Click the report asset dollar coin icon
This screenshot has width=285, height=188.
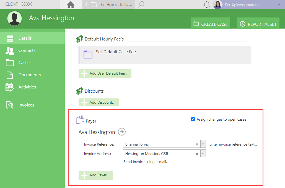coord(243,24)
